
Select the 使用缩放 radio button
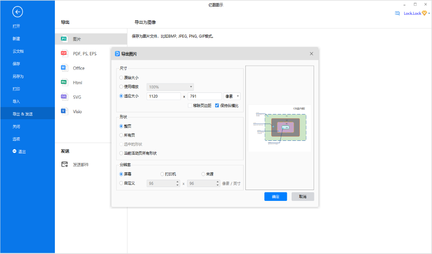pos(121,86)
